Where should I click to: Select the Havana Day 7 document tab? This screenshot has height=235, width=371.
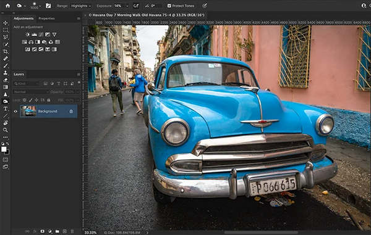click(x=147, y=15)
